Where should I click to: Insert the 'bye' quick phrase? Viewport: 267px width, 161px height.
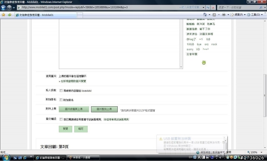[199, 44]
